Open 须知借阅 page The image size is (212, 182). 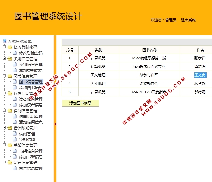coord(27,140)
